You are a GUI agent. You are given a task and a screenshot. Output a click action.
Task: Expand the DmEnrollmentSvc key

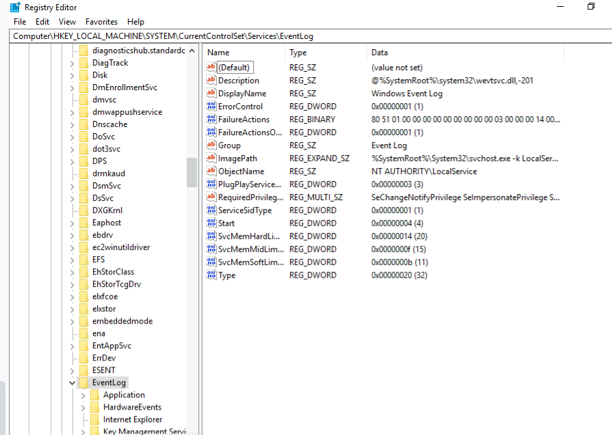[x=72, y=87]
